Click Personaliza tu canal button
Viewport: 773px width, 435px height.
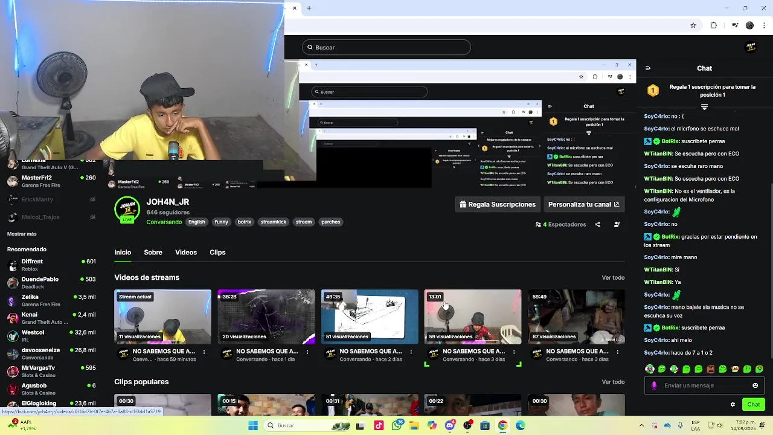(x=583, y=204)
